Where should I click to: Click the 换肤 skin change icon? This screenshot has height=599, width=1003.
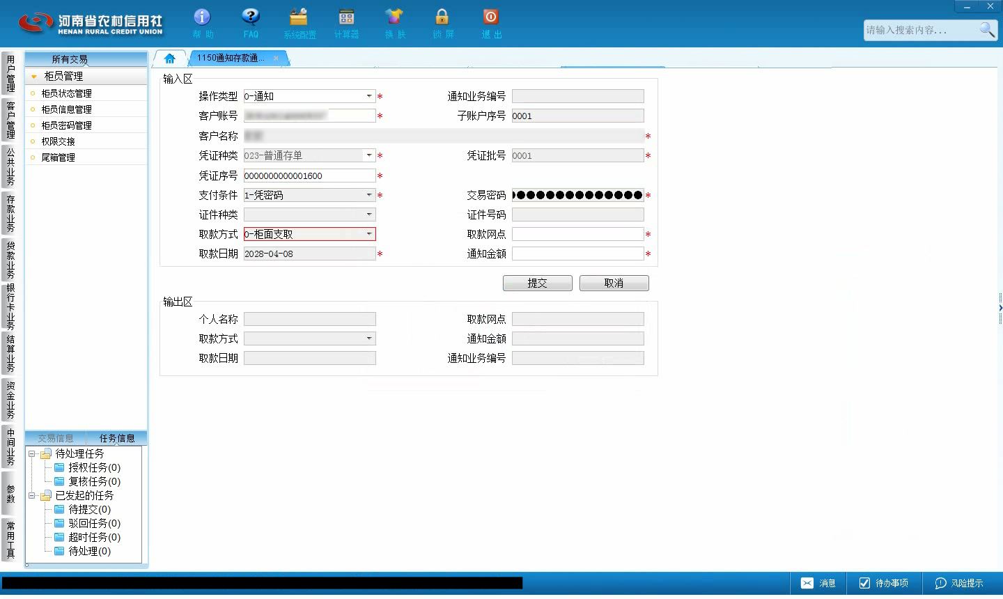[x=394, y=17]
